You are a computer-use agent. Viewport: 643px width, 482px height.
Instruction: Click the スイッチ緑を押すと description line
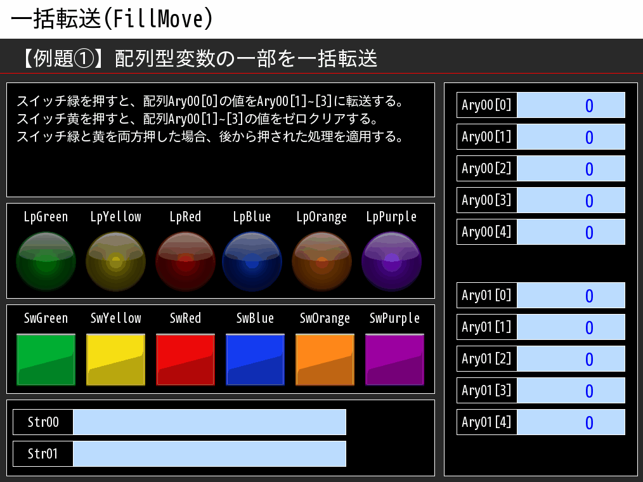pos(210,101)
